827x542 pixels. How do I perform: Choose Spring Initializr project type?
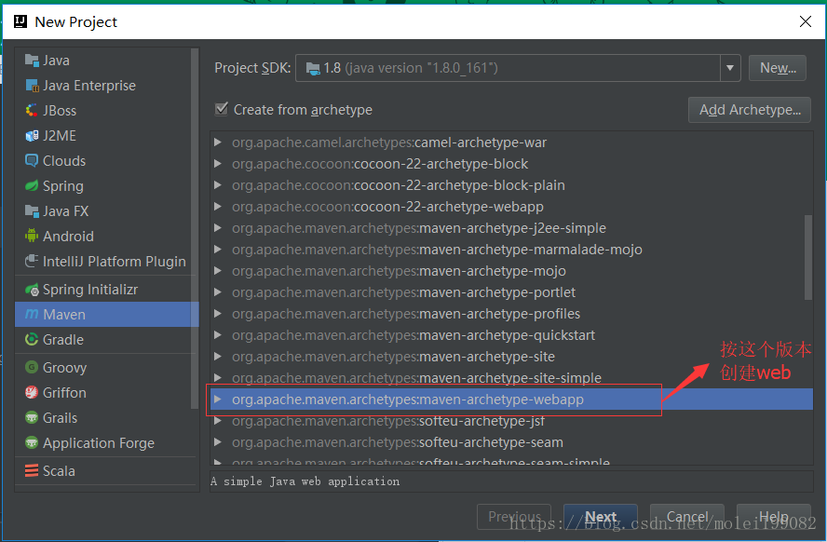point(107,290)
